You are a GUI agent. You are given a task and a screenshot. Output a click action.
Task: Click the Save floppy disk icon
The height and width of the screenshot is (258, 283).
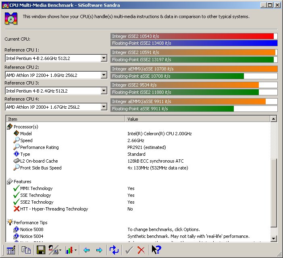[x=41, y=250]
